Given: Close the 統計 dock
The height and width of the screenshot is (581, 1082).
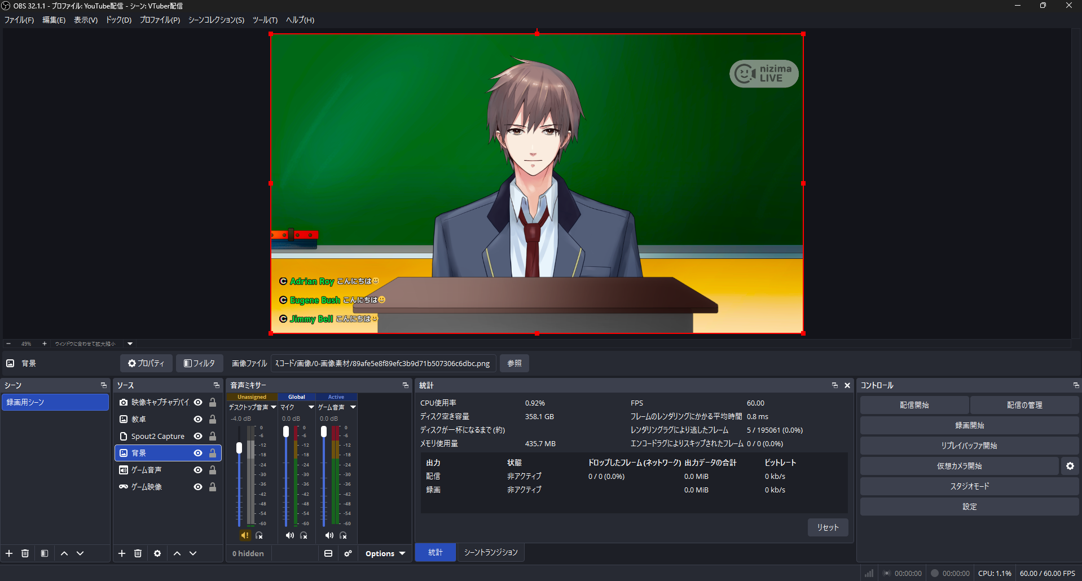Looking at the screenshot, I should [x=847, y=385].
